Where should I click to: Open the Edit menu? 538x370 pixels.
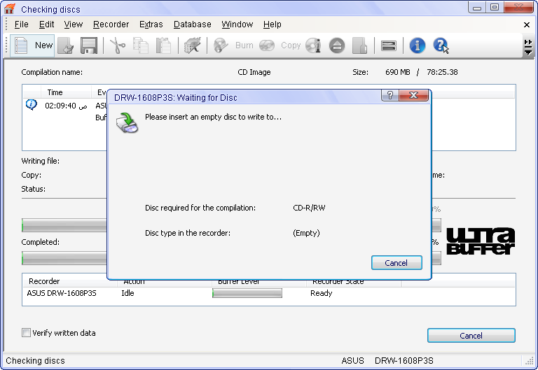(46, 24)
